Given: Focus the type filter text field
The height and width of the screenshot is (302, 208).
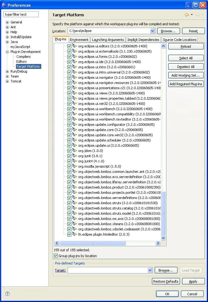Looking at the screenshot, I should click(x=21, y=14).
